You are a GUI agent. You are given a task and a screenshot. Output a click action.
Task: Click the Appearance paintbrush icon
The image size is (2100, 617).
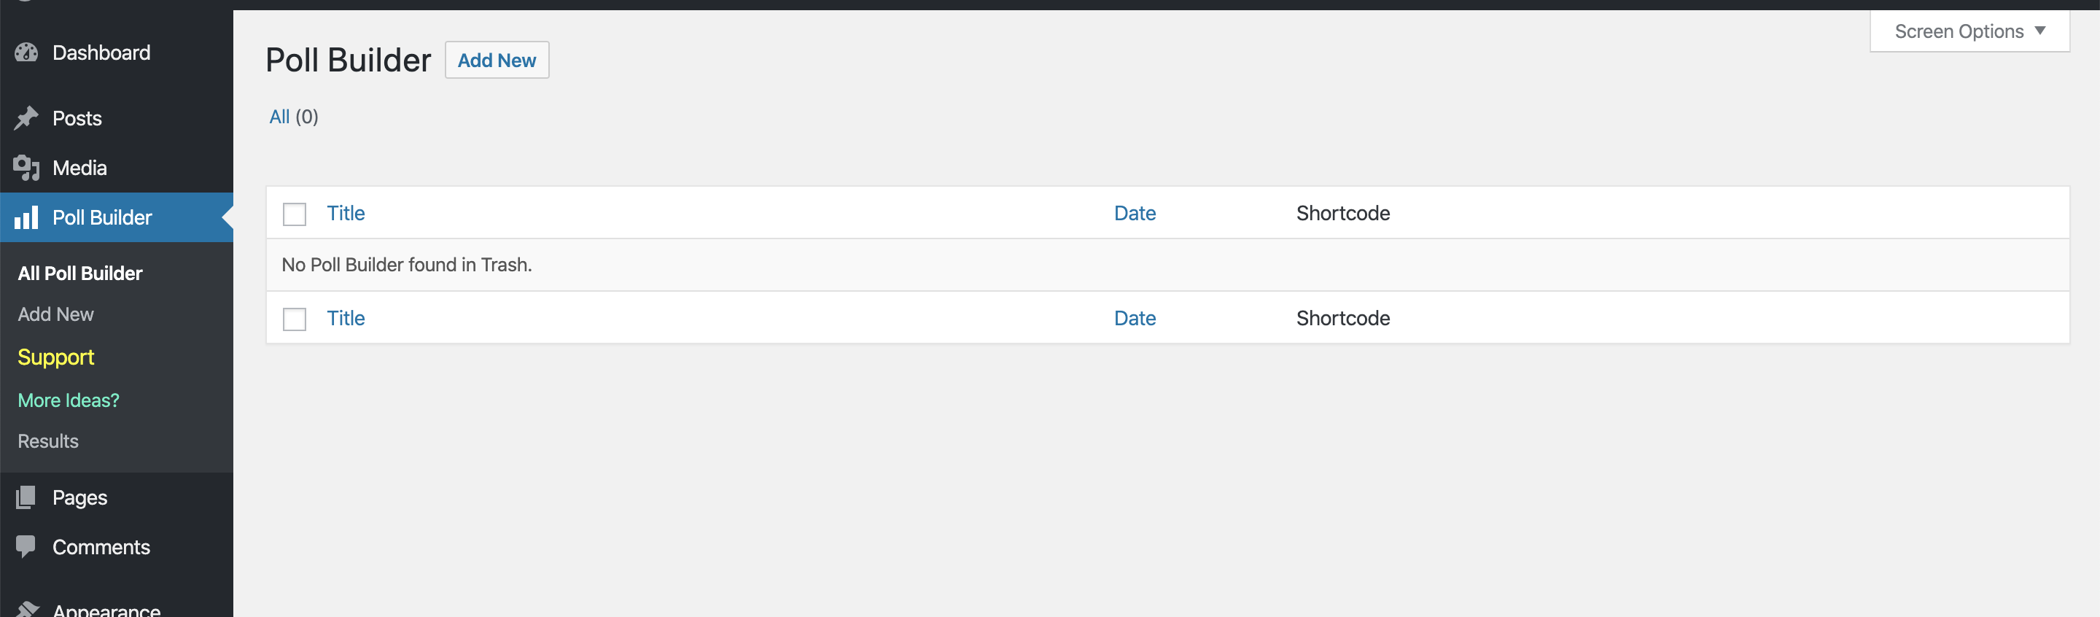(x=26, y=610)
